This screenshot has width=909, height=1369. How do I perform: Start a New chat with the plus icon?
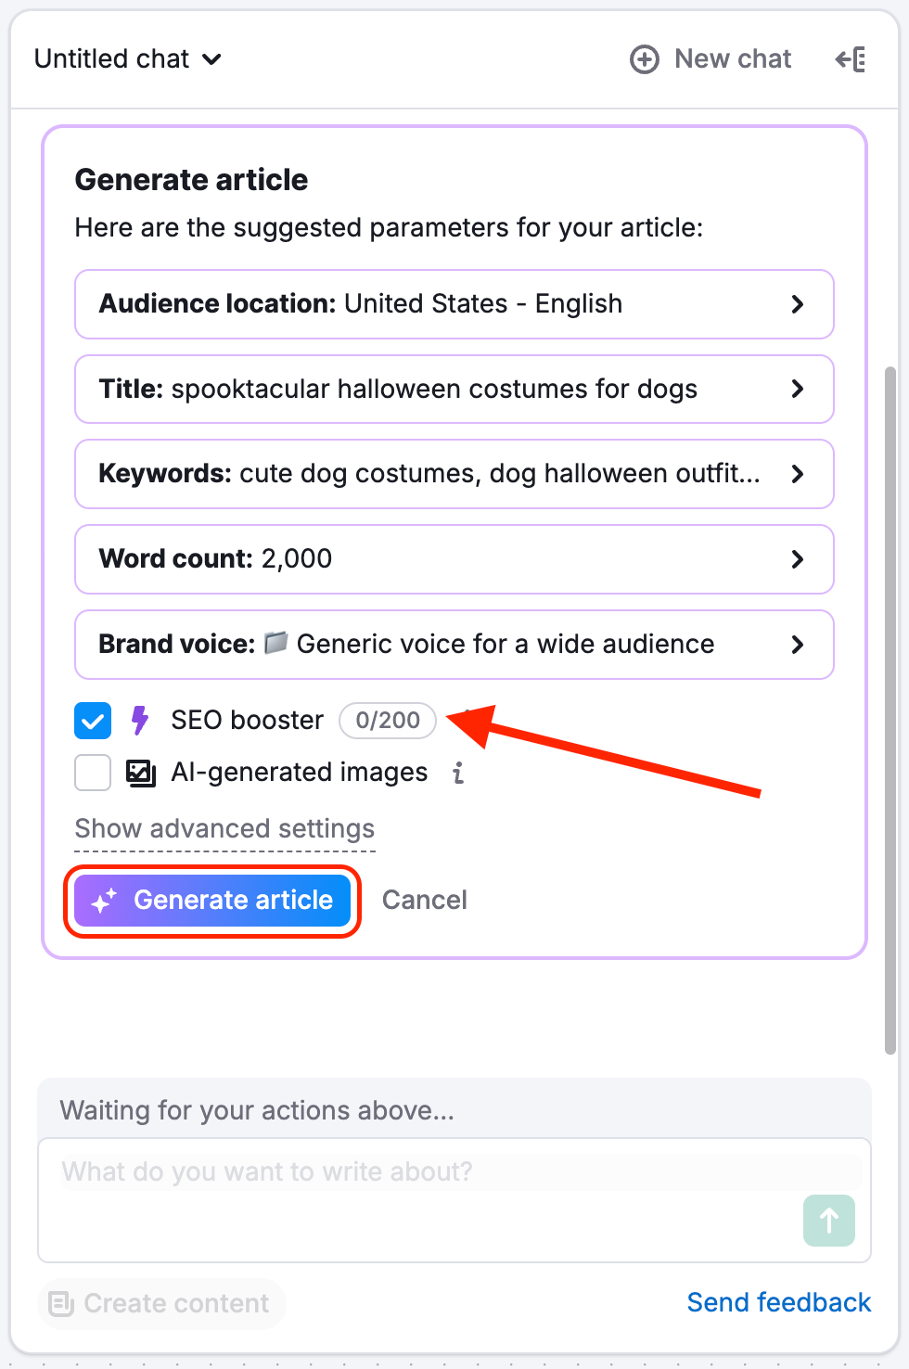coord(644,58)
